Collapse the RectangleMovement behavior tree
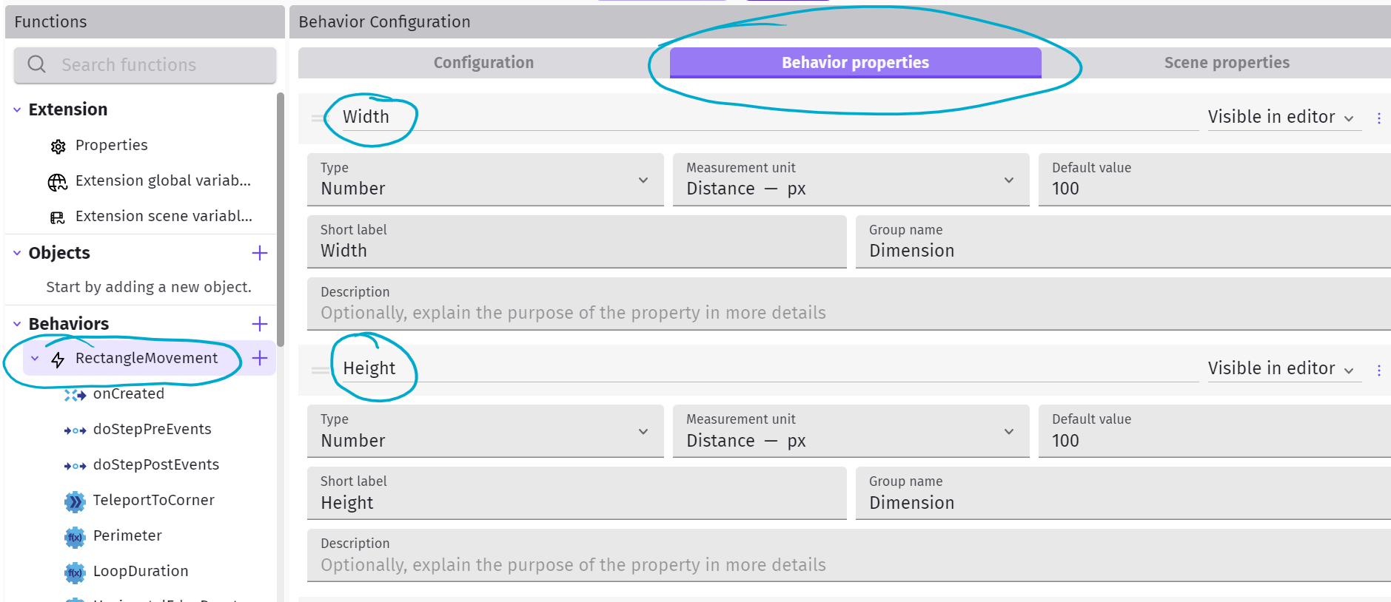 (35, 359)
